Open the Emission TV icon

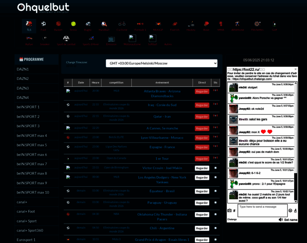coord(111,39)
